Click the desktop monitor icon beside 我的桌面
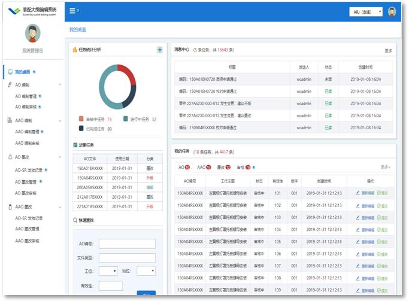The width and height of the screenshot is (409, 301). coord(10,72)
